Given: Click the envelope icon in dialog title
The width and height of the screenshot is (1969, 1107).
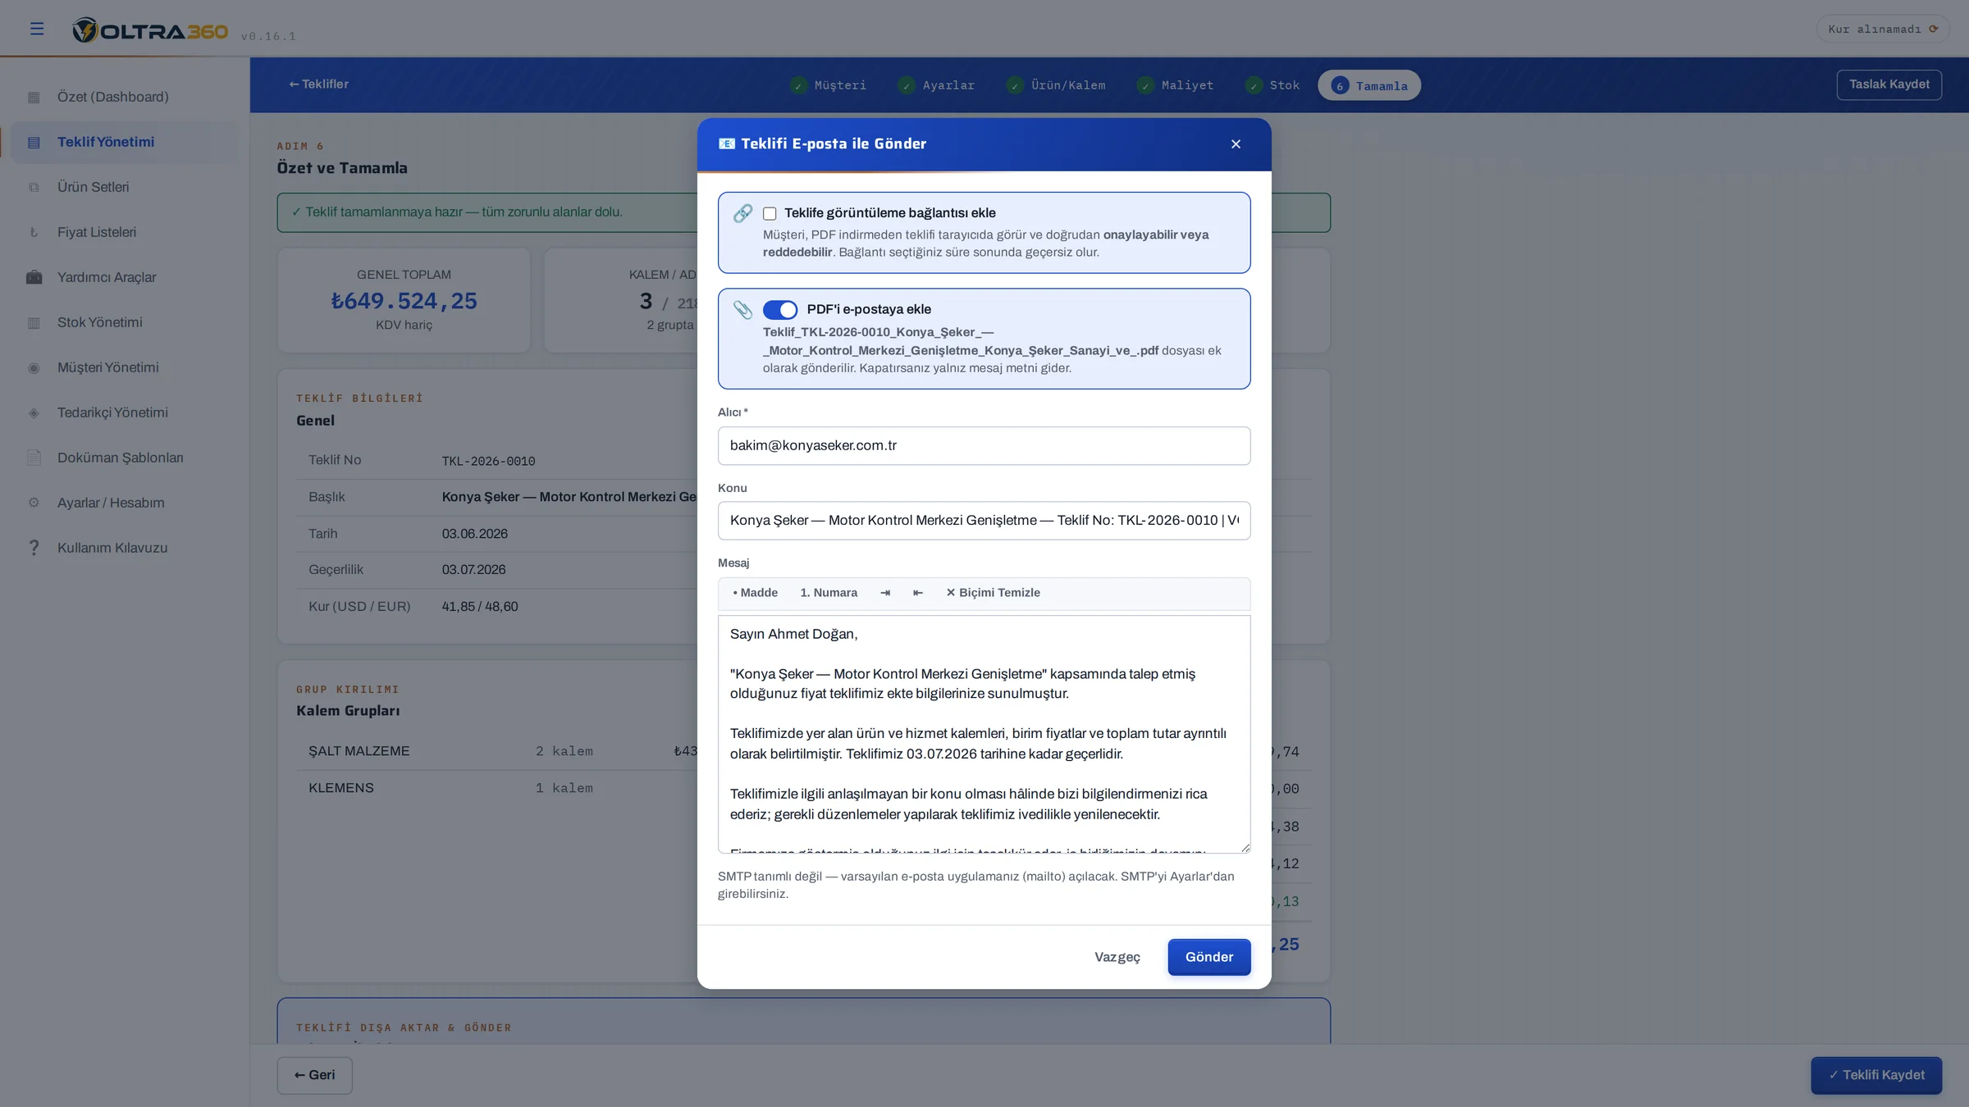Looking at the screenshot, I should (727, 143).
